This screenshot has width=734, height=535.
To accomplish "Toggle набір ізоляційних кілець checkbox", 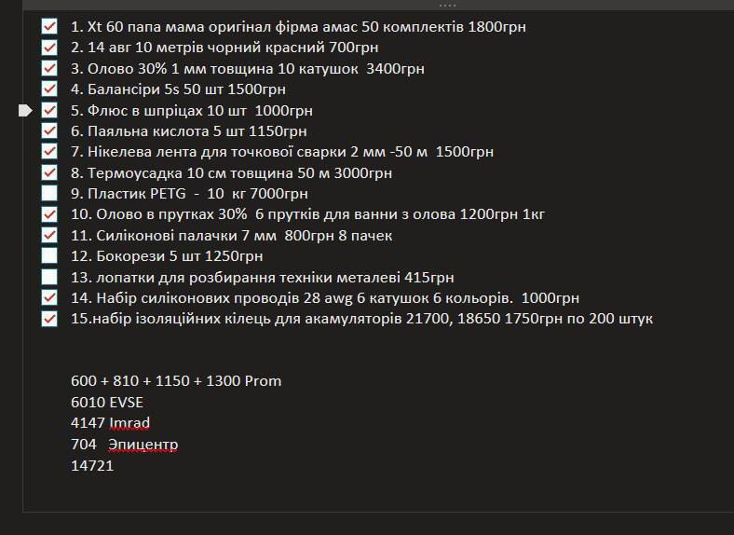I will (49, 319).
